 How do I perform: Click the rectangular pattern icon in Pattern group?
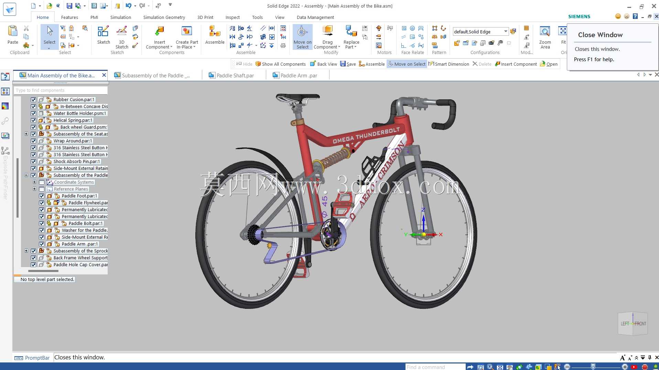[x=435, y=28]
